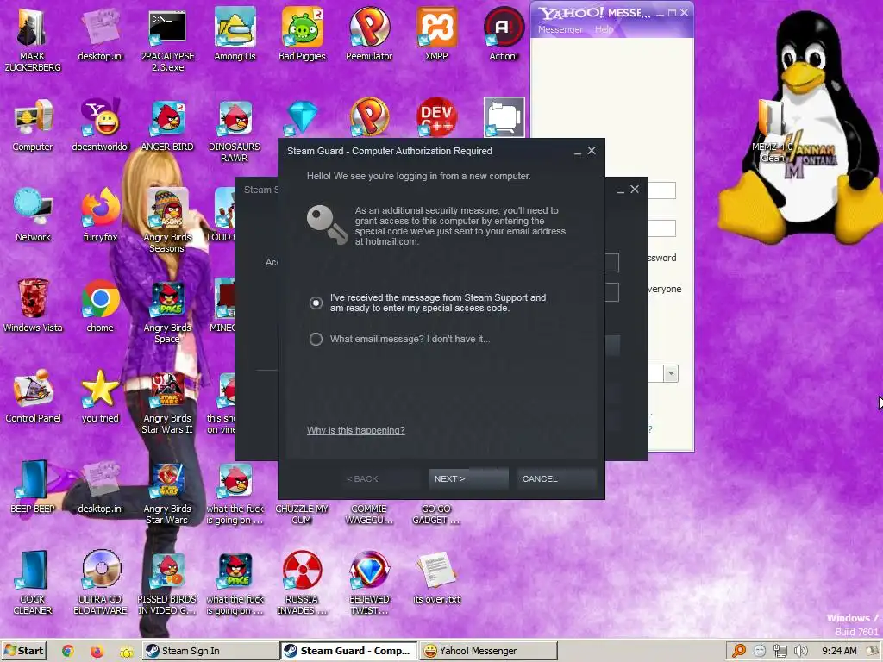This screenshot has width=883, height=662.
Task: Open the COCK CLEANER desktop icon
Action: (33, 583)
